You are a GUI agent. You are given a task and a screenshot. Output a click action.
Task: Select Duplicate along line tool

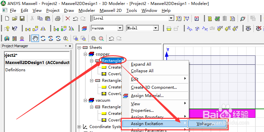coord(56,29)
